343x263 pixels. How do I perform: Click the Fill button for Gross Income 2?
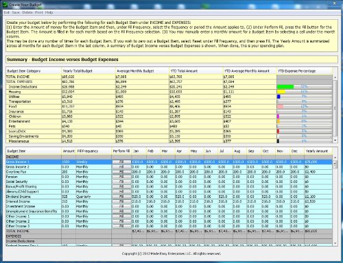coord(121,167)
